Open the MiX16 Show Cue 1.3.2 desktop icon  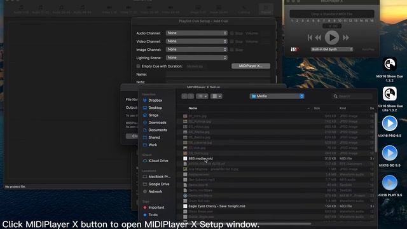[x=390, y=64]
